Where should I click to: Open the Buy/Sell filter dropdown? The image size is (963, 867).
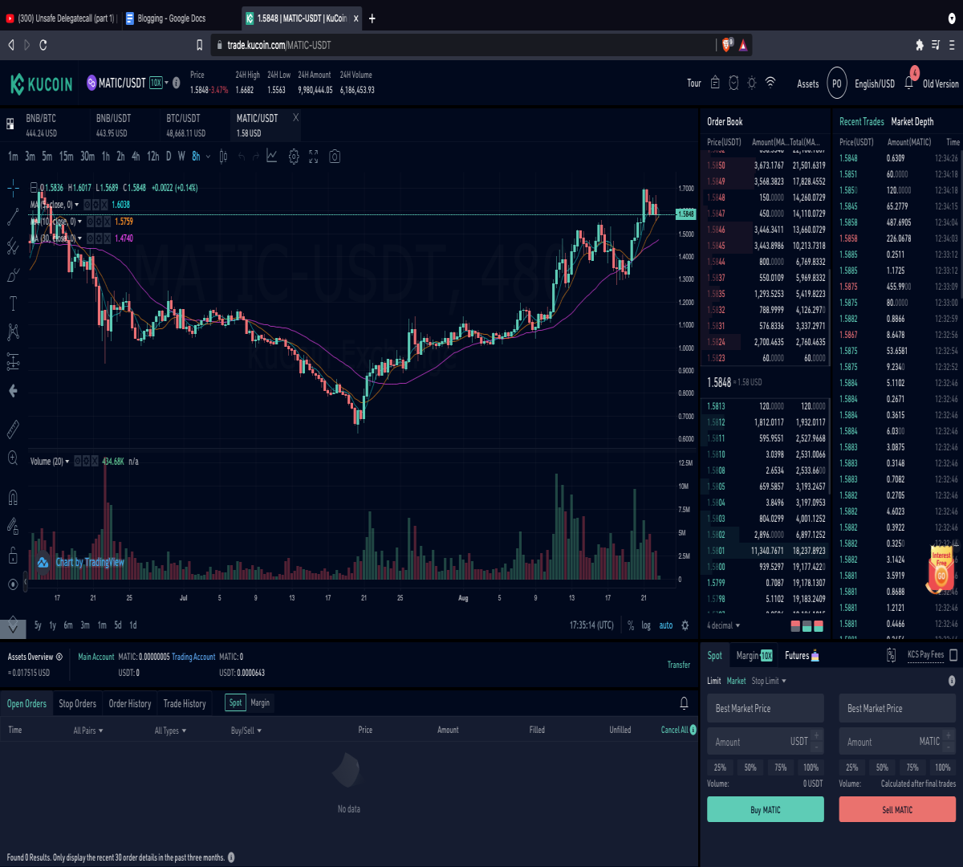coord(246,731)
